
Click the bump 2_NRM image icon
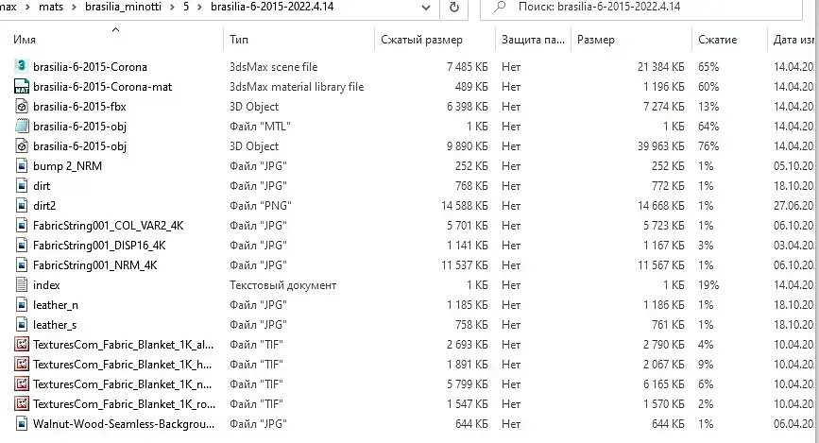[23, 165]
